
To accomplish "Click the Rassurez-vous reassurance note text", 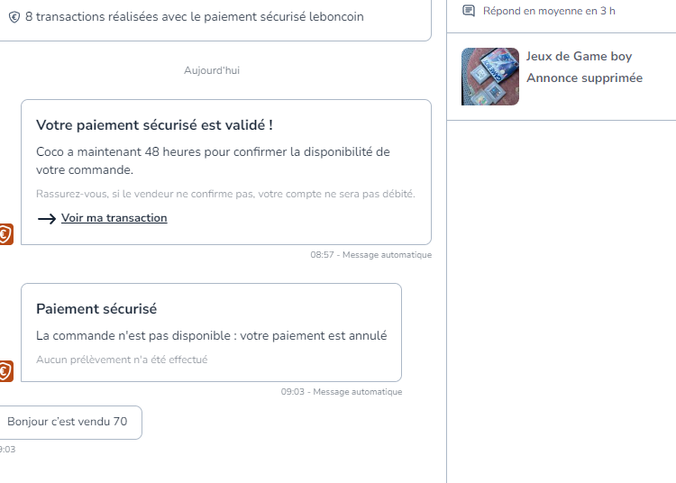I will point(225,194).
